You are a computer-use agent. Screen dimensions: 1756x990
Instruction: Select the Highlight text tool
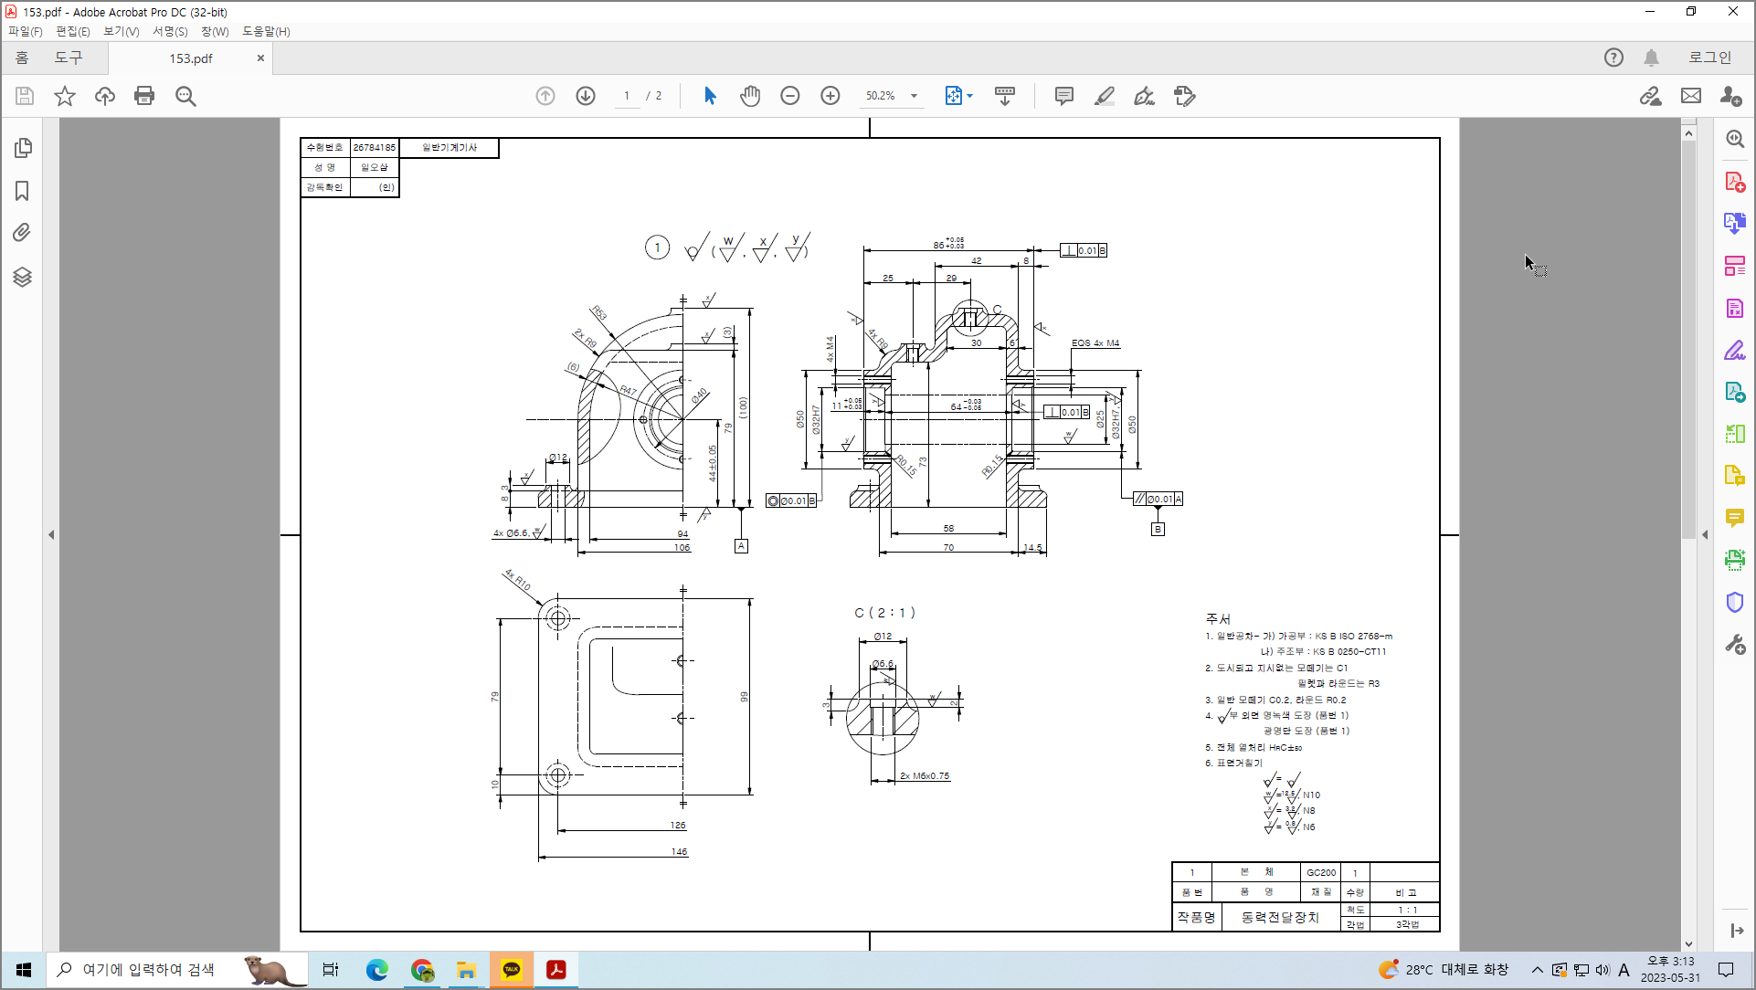(x=1105, y=95)
